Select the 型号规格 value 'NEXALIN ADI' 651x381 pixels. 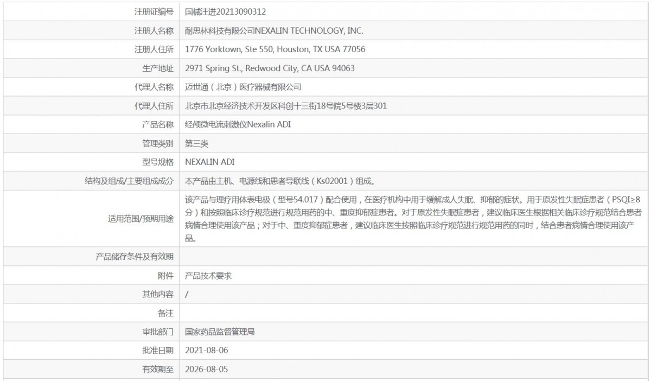click(x=209, y=162)
